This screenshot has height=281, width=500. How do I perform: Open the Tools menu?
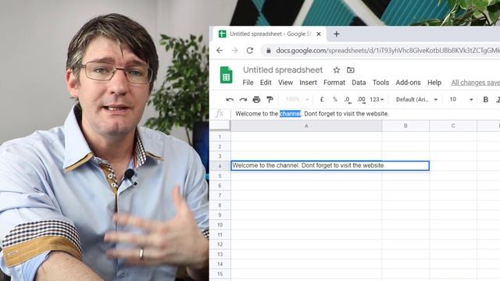click(380, 83)
